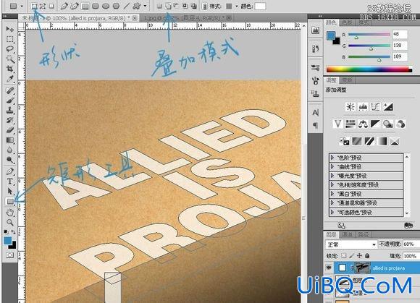Expand the '色阶' presets row
Screen dimensions: 420x303
332,157
